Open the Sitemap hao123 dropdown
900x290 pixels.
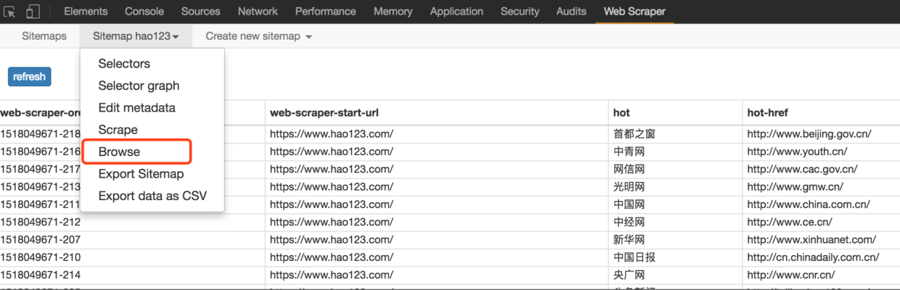(x=136, y=36)
